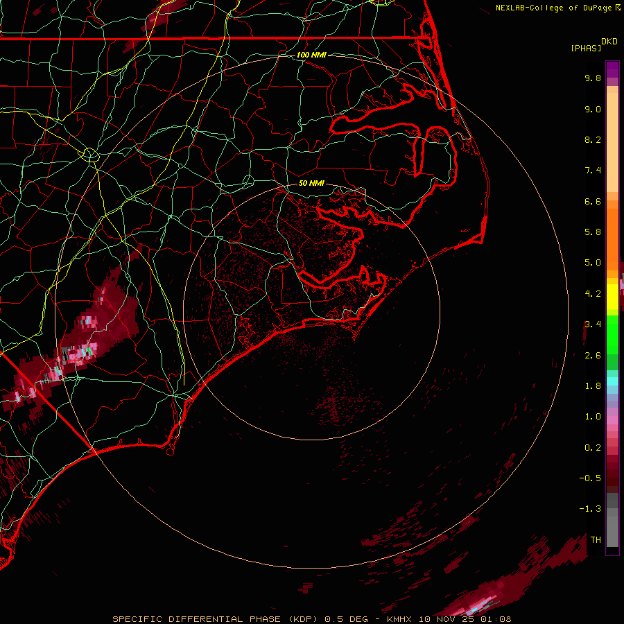Pick the bright green color bar segment

[612, 335]
